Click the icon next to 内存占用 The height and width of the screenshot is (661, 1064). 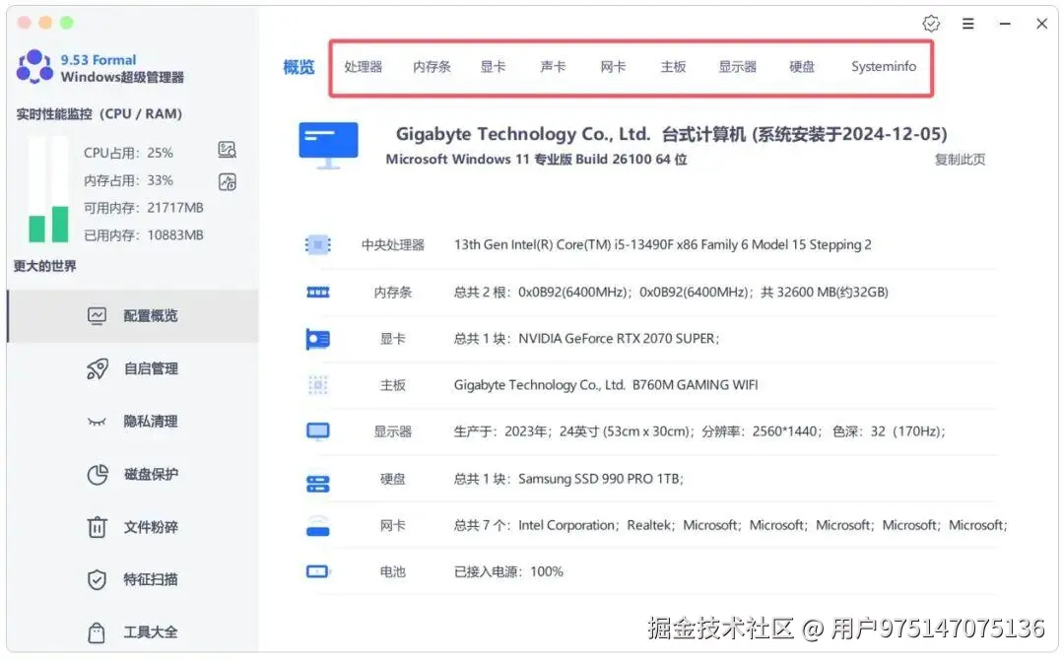click(x=228, y=182)
